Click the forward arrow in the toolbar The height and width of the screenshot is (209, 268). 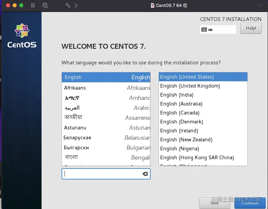tap(76, 5)
